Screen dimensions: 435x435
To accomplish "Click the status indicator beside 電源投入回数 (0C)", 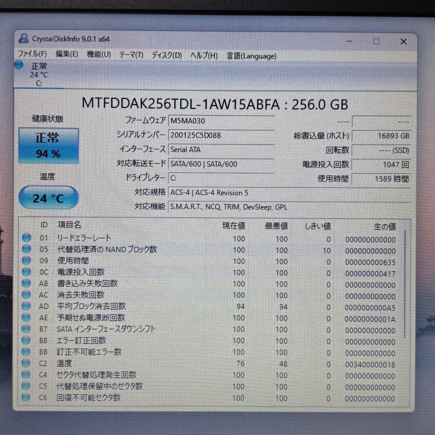I will click(26, 272).
